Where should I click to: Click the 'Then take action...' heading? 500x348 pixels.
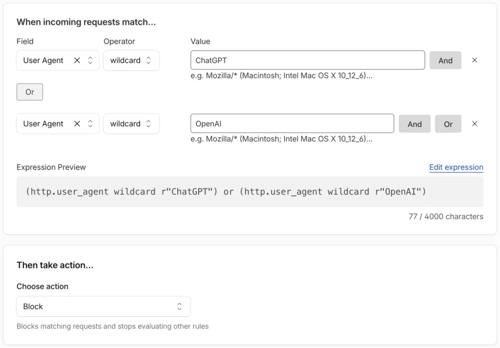coord(55,265)
